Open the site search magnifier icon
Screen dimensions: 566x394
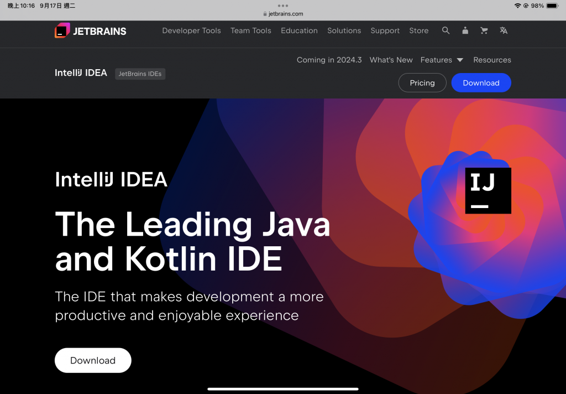coord(446,31)
